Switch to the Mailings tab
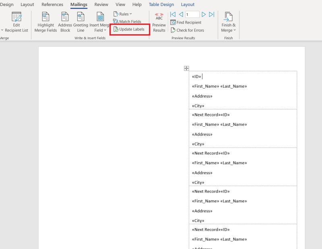 (x=79, y=5)
